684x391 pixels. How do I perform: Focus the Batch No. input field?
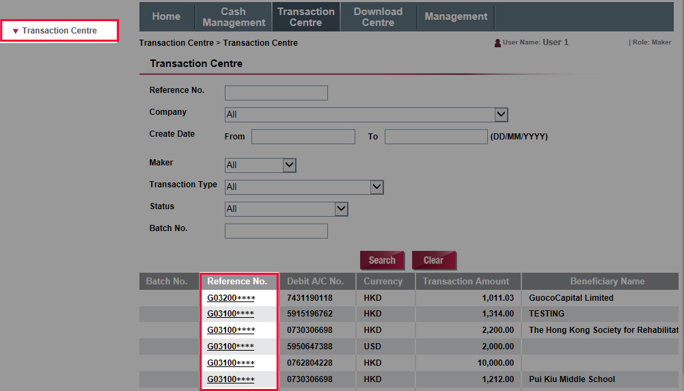276,231
